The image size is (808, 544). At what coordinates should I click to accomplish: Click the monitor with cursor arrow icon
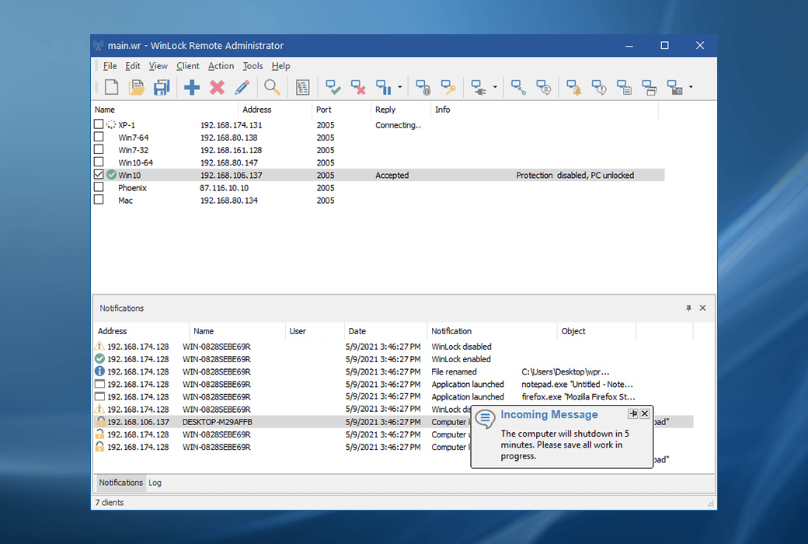pos(518,87)
